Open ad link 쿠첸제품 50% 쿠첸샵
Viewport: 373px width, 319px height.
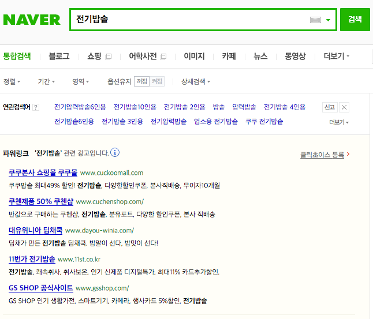click(41, 201)
